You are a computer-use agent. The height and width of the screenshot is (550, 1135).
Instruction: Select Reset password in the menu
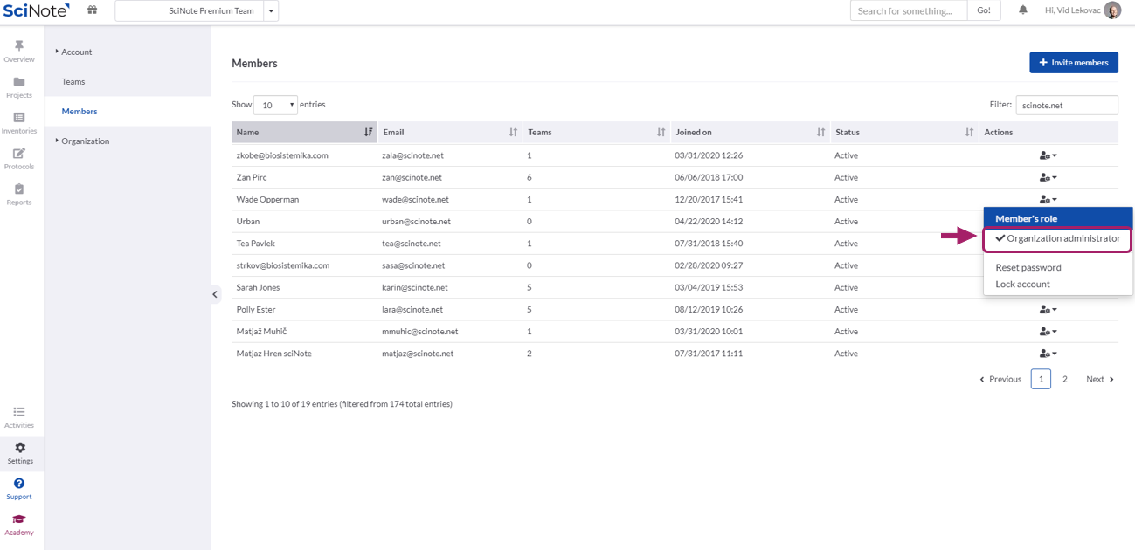click(x=1028, y=267)
